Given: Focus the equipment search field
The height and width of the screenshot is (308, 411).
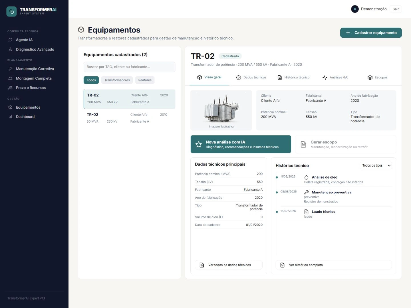Looking at the screenshot, I should tap(129, 67).
